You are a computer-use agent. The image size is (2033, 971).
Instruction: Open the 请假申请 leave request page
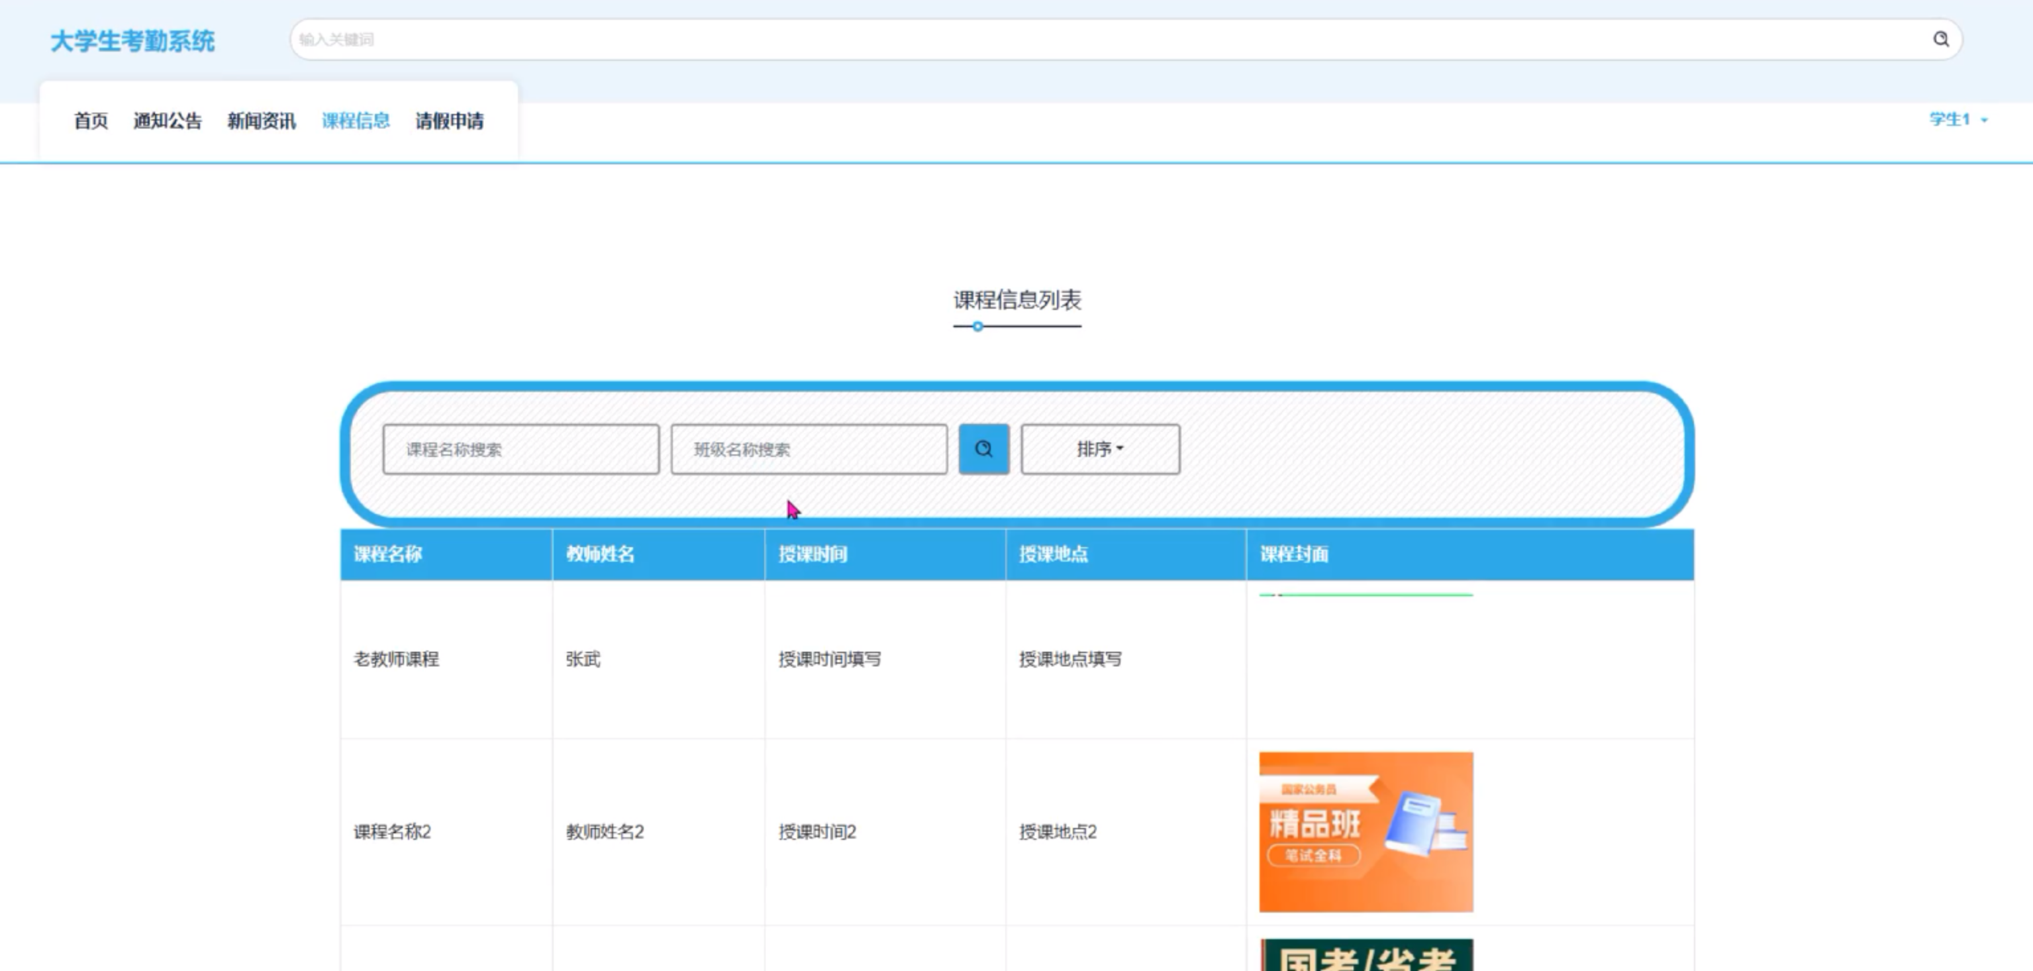[x=449, y=121]
